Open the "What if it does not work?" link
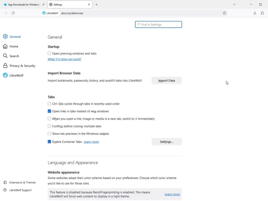Screen dimensions: 268x201 [x=64, y=59]
